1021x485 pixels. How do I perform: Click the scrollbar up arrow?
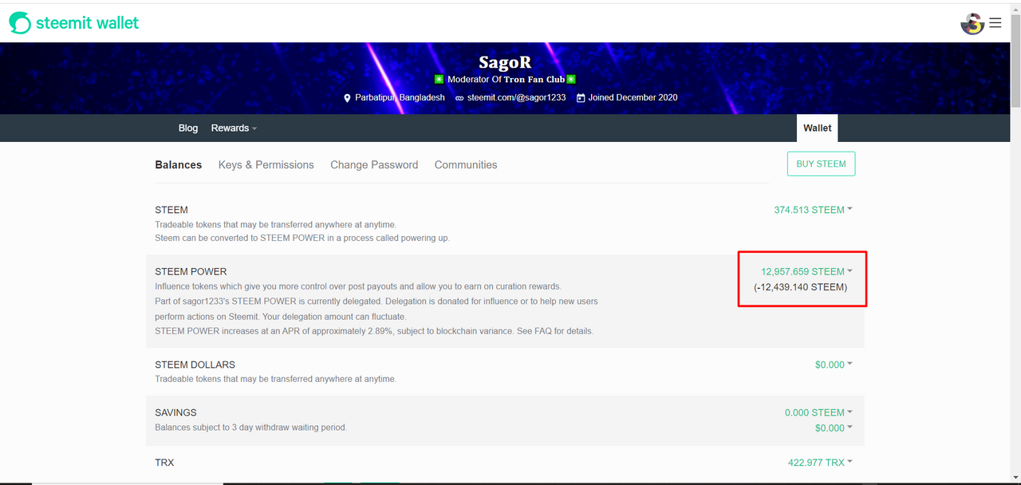click(1015, 7)
